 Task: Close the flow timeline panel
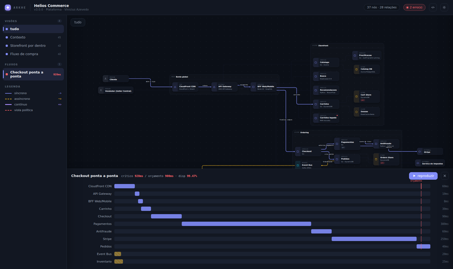[x=445, y=176]
